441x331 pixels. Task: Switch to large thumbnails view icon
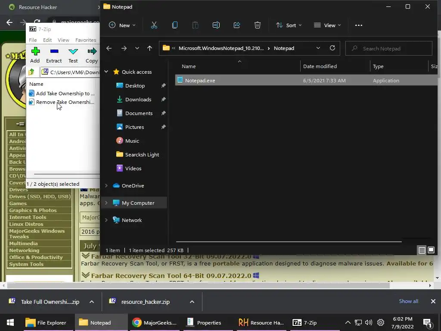click(431, 250)
